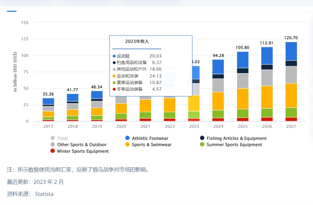Select the 2027 Athletic Footwear bar segment
The width and height of the screenshot is (313, 205).
coord(291,51)
